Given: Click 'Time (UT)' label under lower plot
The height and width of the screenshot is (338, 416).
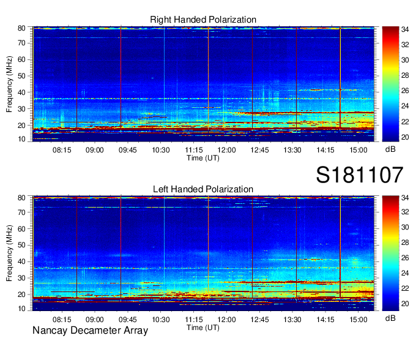Looking at the screenshot, I should 203,328.
